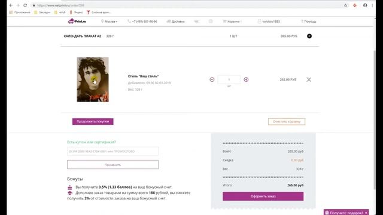Click the phone number +7 (495) link
This screenshot has width=383, height=215.
(142, 21)
